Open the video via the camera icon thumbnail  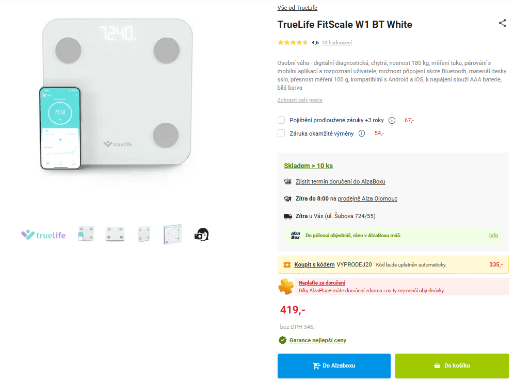coord(201,234)
